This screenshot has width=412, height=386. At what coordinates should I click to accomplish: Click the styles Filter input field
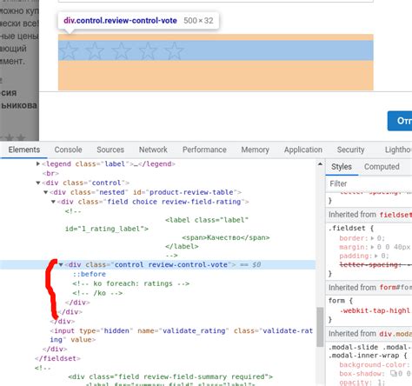pos(369,183)
